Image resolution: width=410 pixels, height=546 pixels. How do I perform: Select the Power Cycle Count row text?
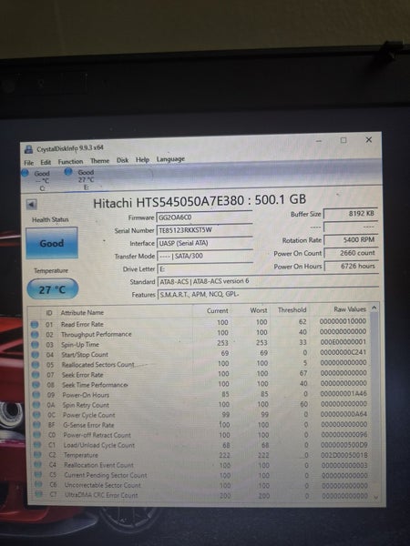[x=89, y=415]
